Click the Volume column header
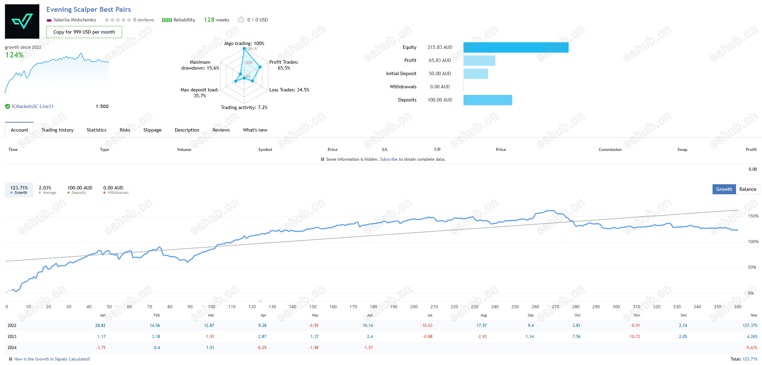Screen dimensions: 762x365 click(184, 150)
